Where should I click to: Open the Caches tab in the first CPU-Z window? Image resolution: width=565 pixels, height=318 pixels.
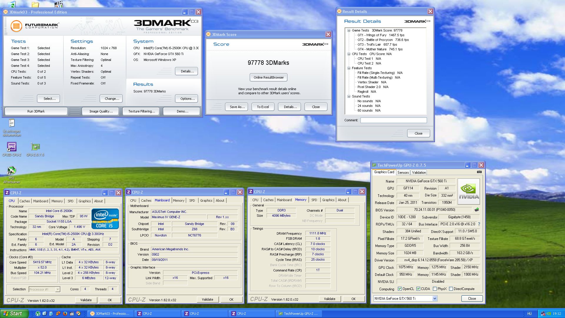(25, 201)
